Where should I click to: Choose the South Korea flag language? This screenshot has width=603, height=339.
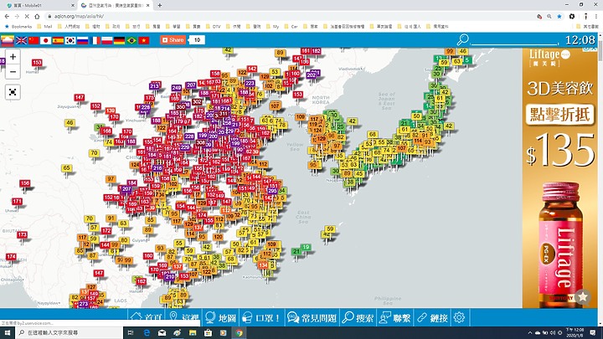coord(70,40)
